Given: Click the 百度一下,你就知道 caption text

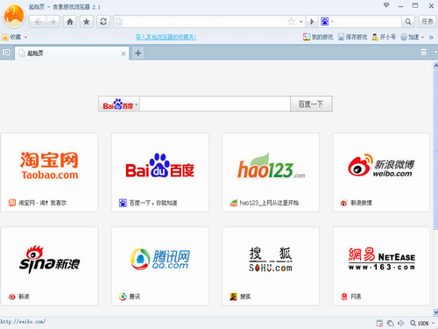Looking at the screenshot, I should pyautogui.click(x=153, y=203).
